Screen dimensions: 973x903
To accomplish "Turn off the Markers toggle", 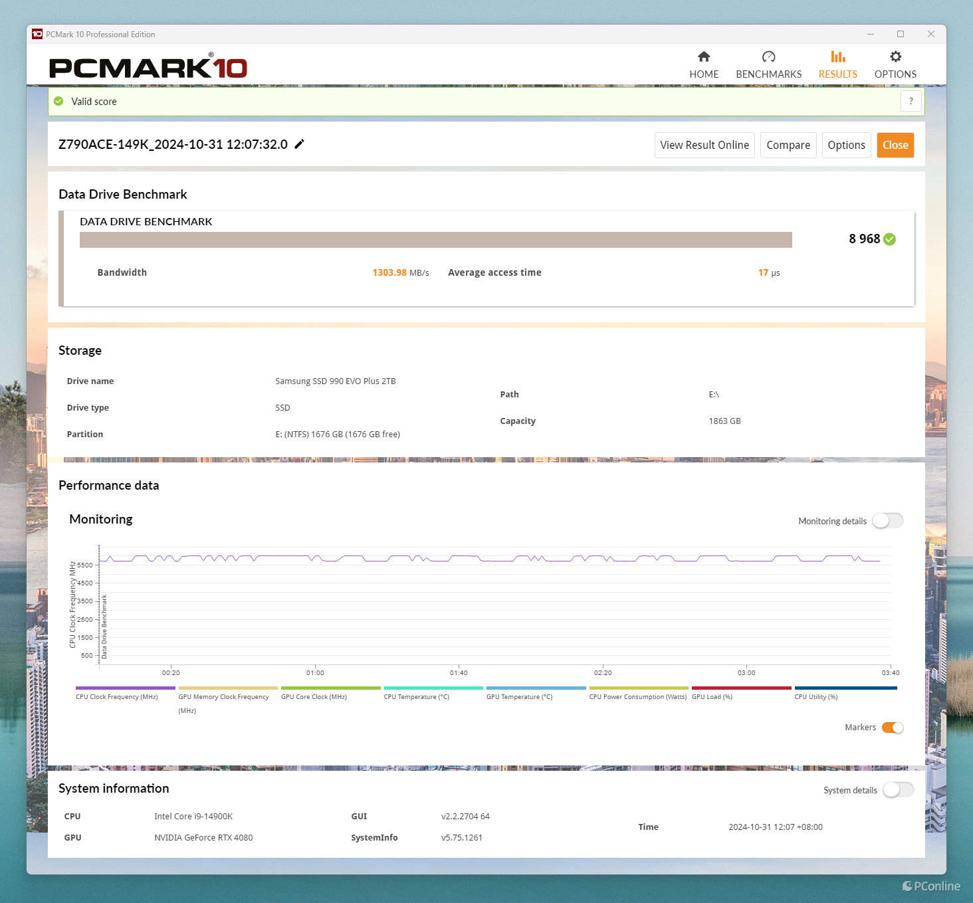I will 892,728.
